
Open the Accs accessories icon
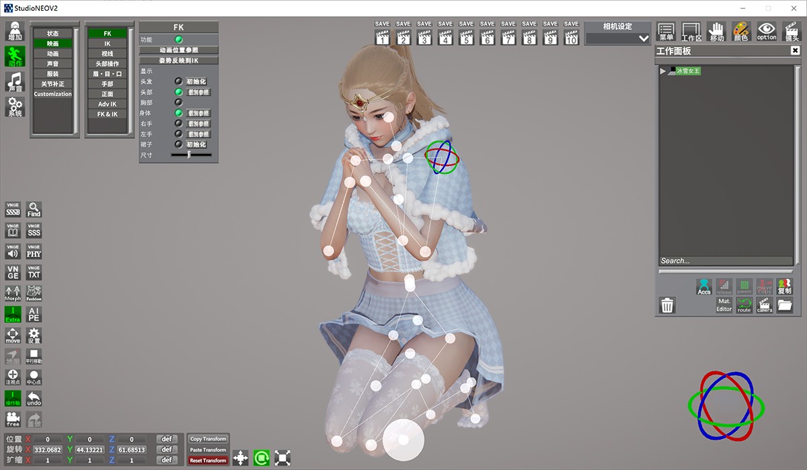pos(704,287)
